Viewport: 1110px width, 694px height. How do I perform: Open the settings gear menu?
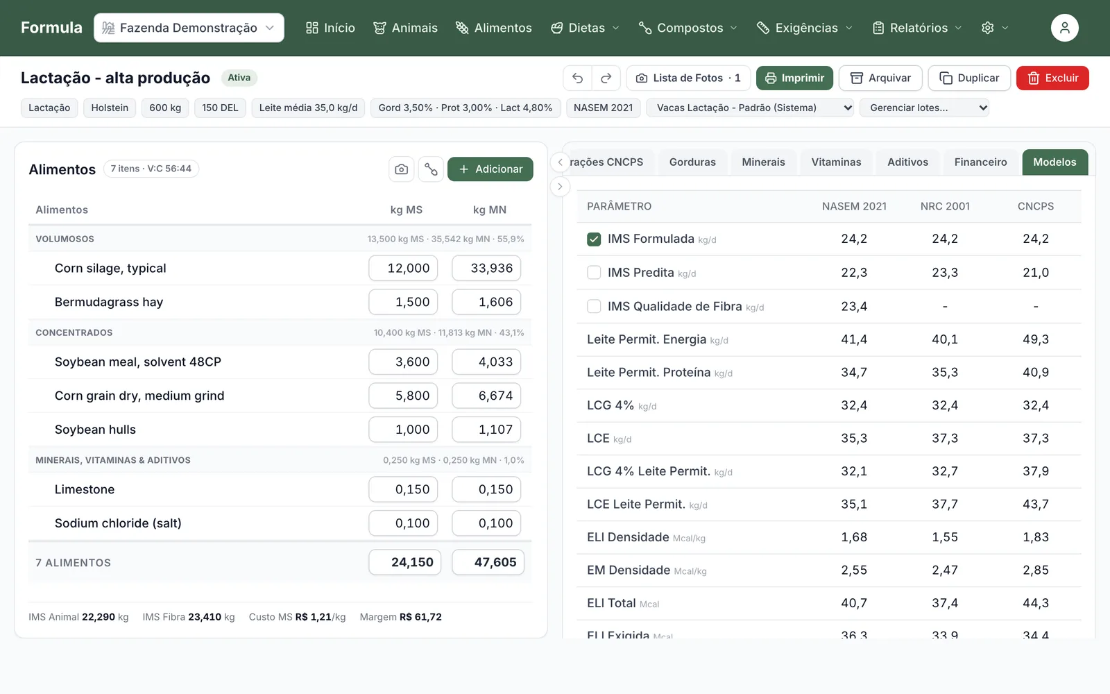[994, 28]
